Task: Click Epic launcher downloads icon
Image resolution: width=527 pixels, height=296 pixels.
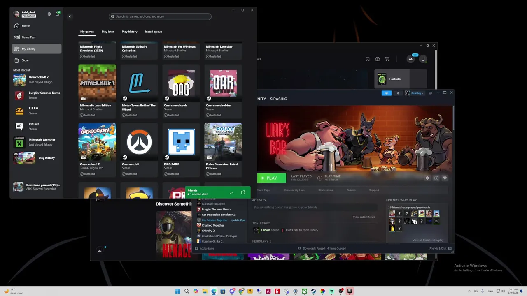Action: [100, 250]
